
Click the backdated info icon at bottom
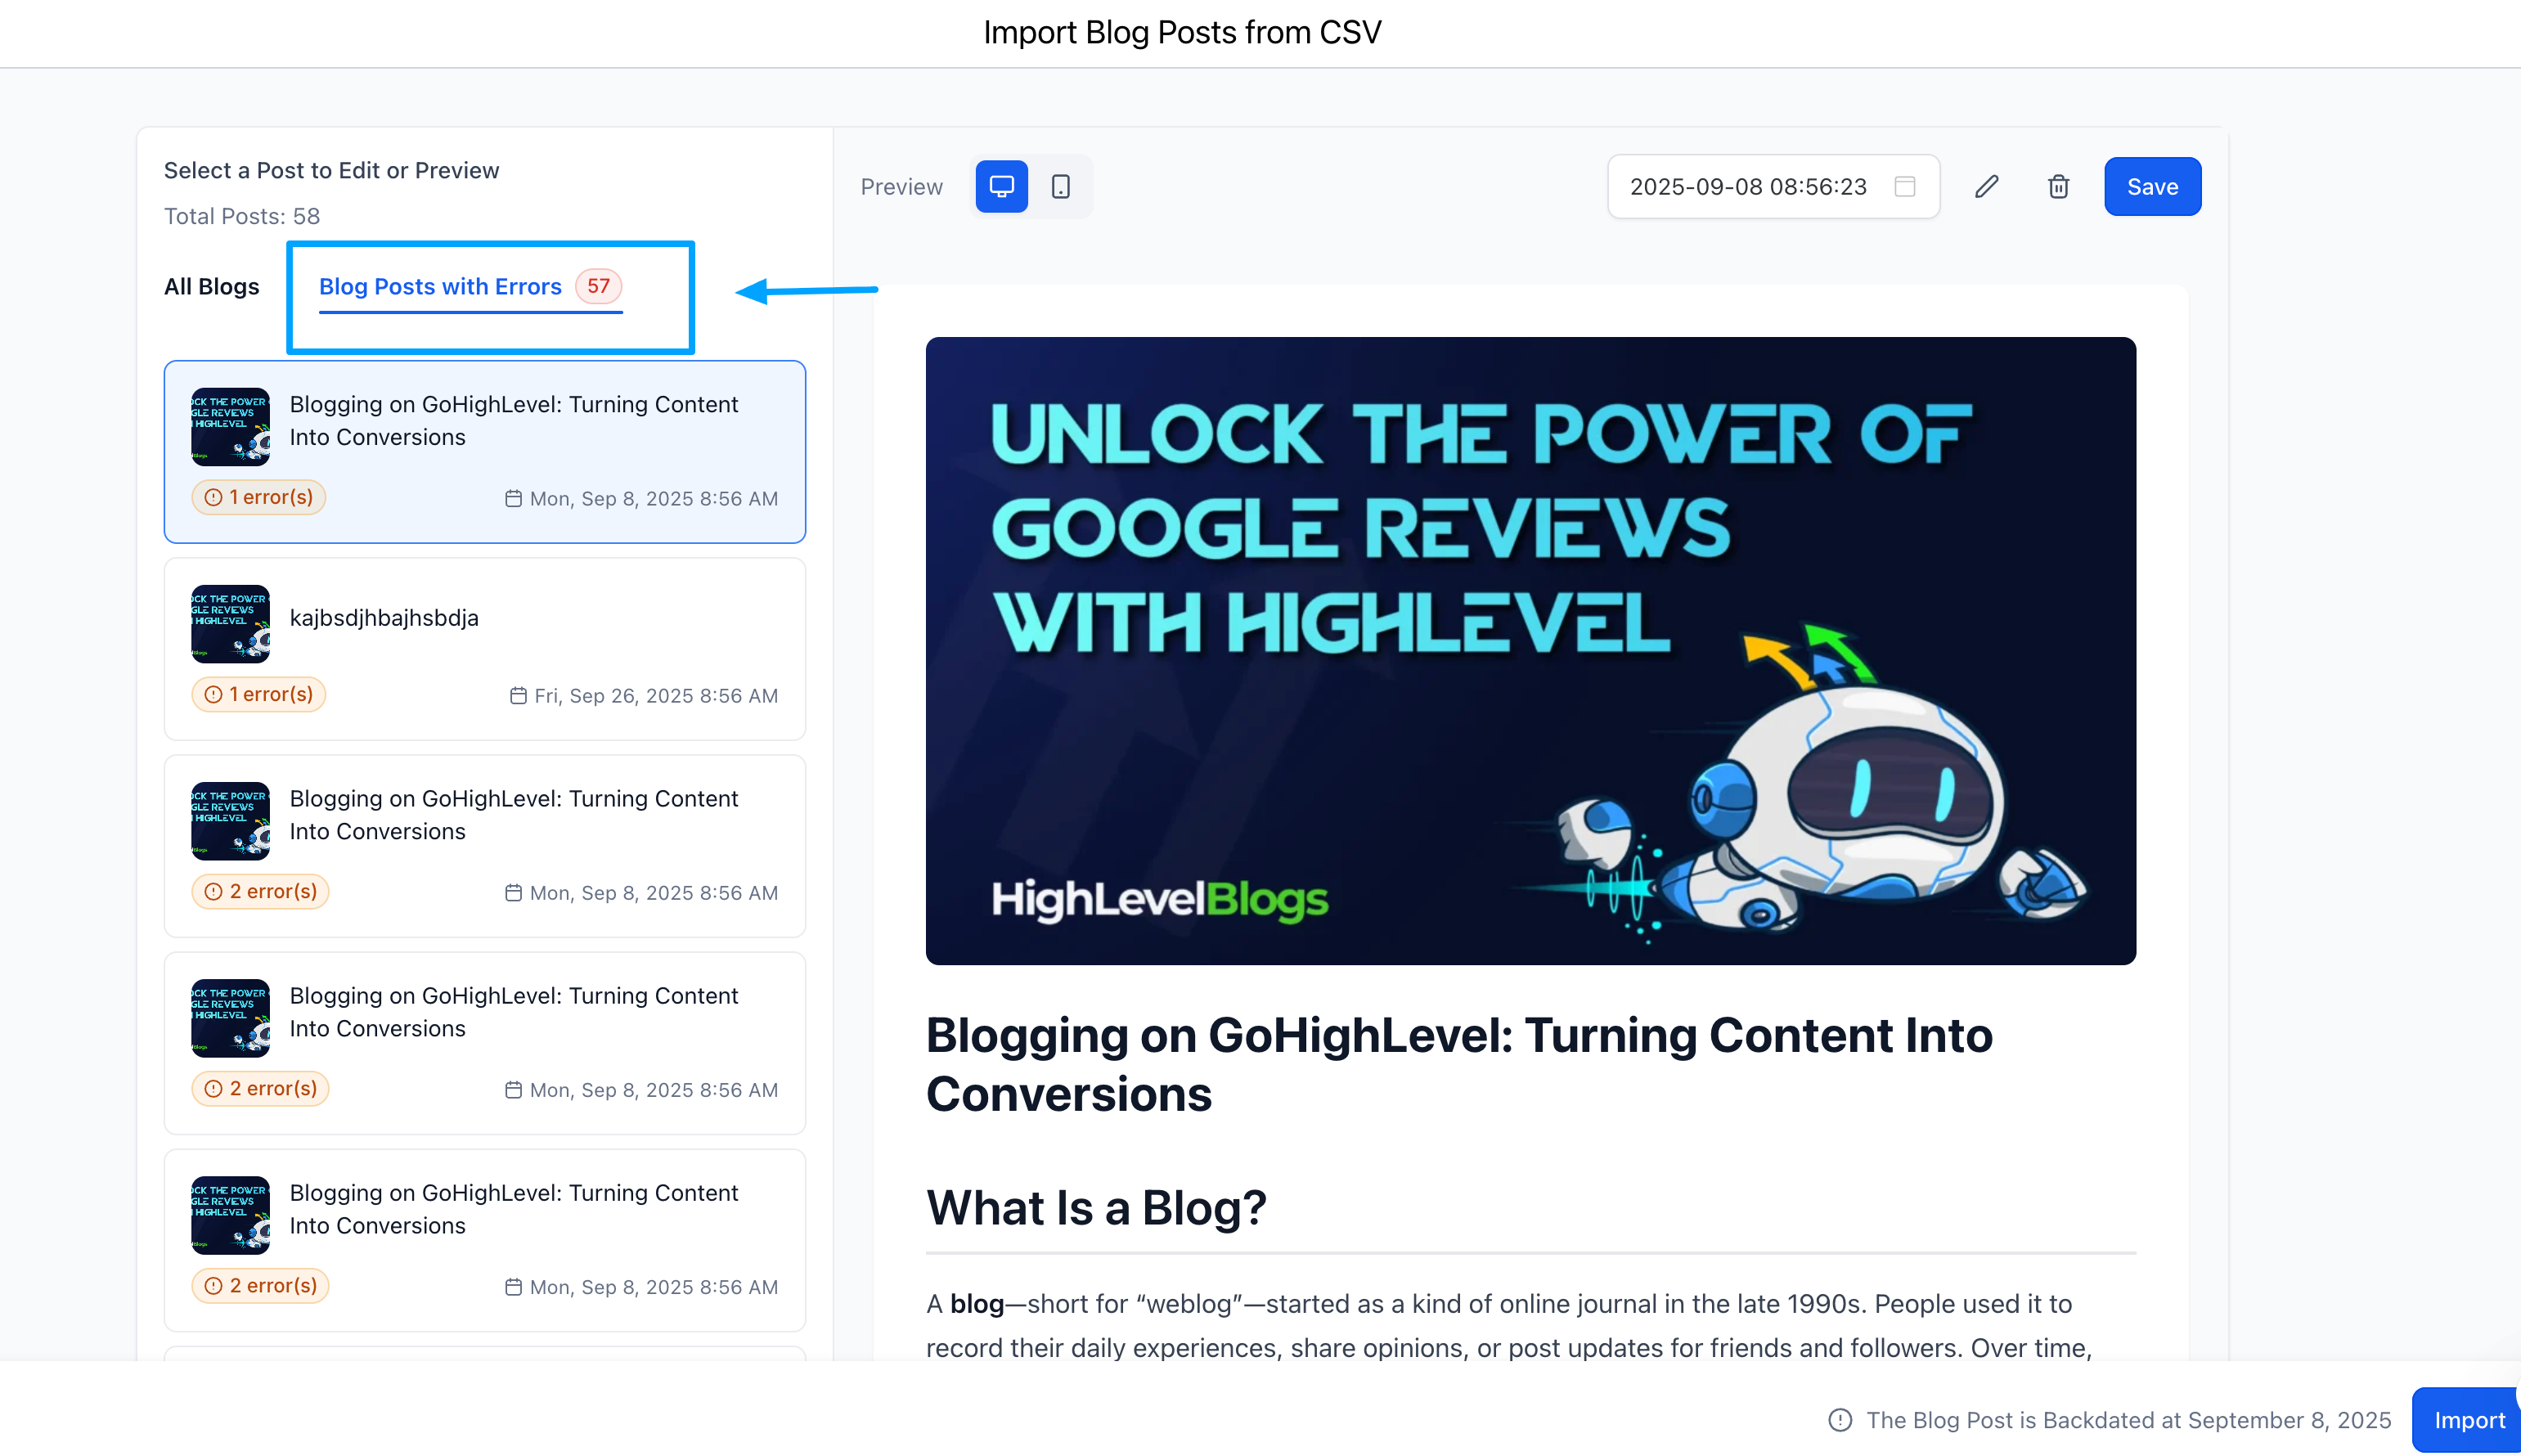(x=1840, y=1420)
